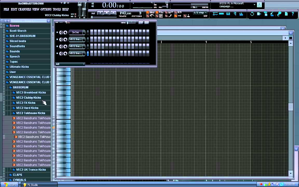Open the VIEW menu

pos(36,9)
